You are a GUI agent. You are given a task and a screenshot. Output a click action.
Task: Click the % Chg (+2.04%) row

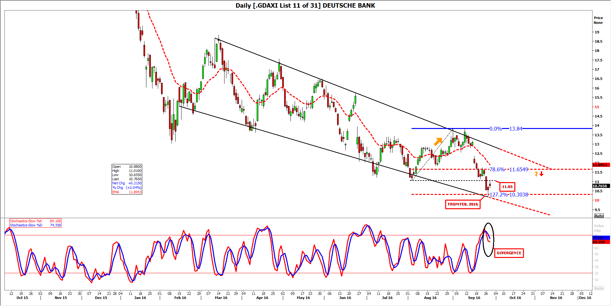pos(127,188)
